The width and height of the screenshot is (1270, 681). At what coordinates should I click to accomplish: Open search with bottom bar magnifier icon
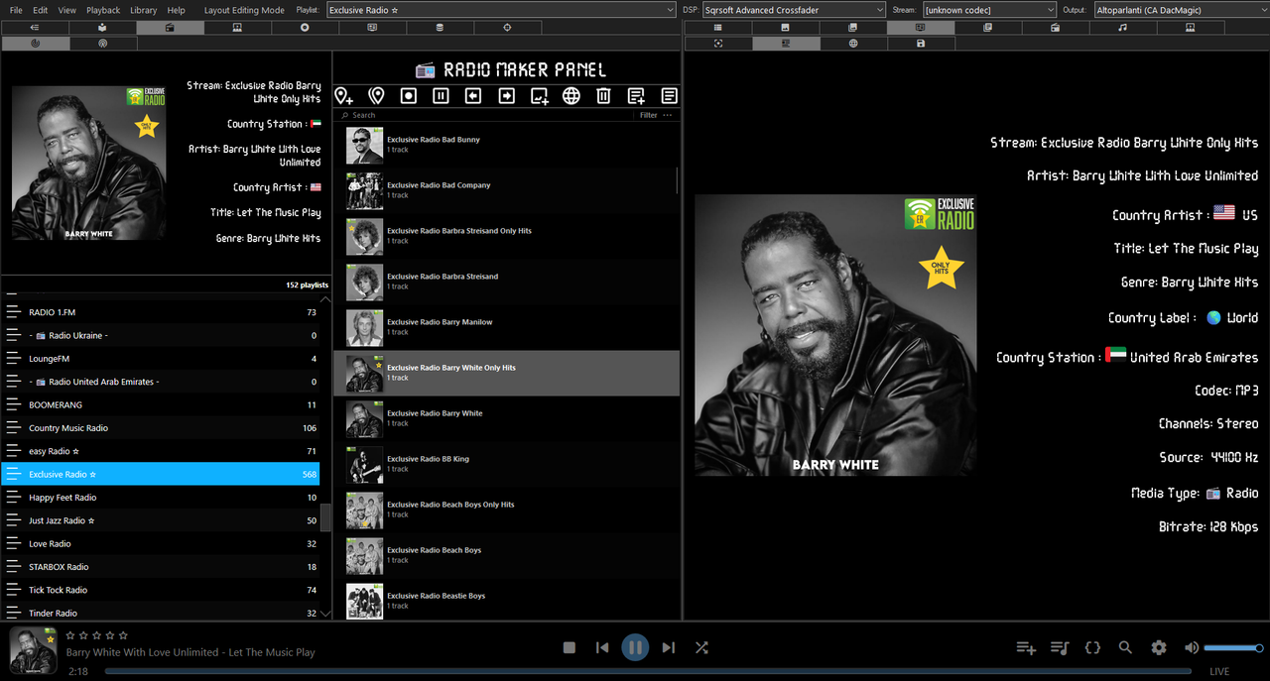[1125, 647]
